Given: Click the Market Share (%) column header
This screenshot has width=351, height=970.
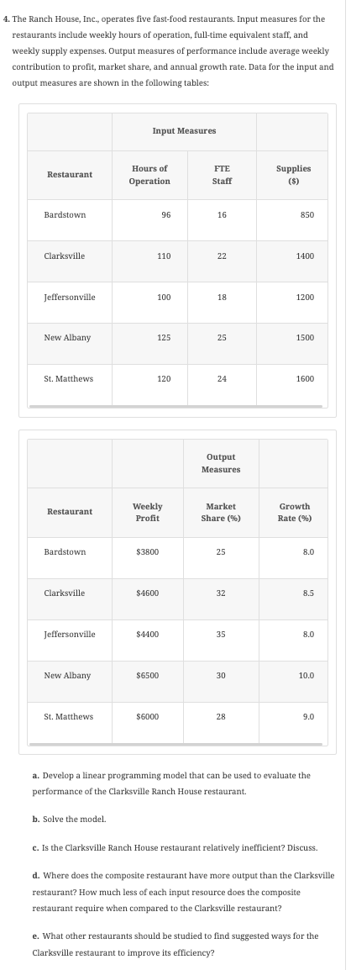Looking at the screenshot, I should point(221,512).
